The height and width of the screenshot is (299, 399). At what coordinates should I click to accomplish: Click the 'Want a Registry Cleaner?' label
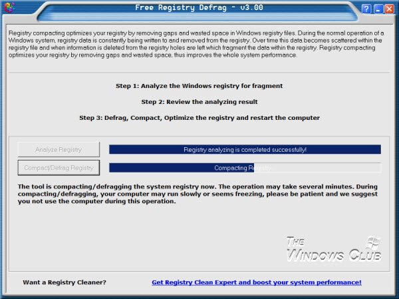(65, 282)
